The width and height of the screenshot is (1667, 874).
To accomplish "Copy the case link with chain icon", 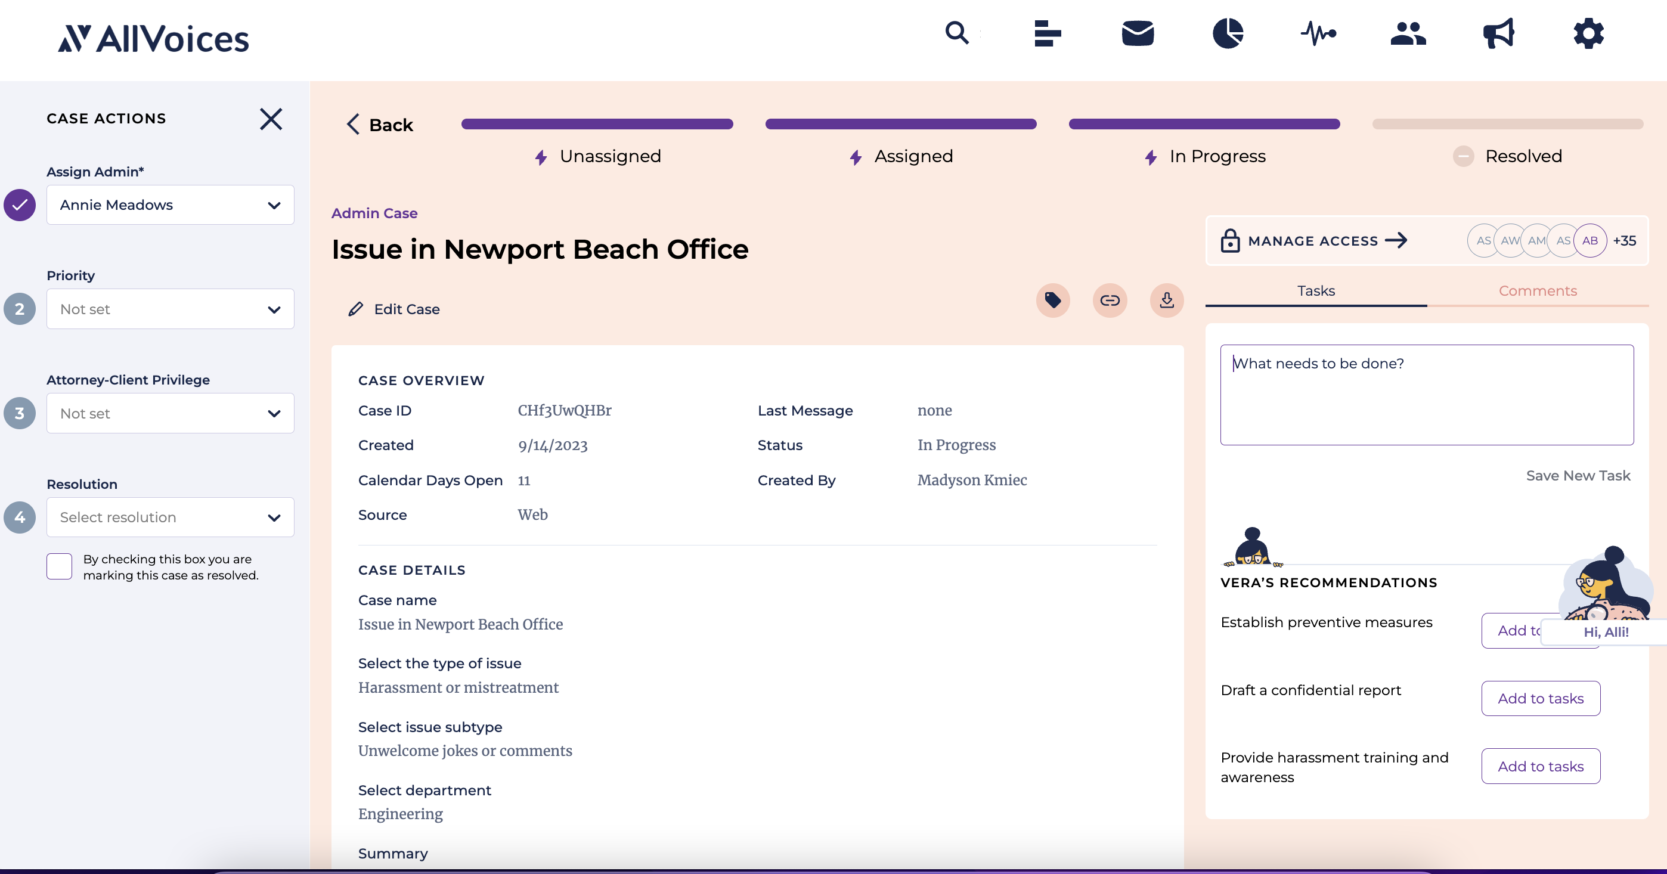I will pos(1110,300).
